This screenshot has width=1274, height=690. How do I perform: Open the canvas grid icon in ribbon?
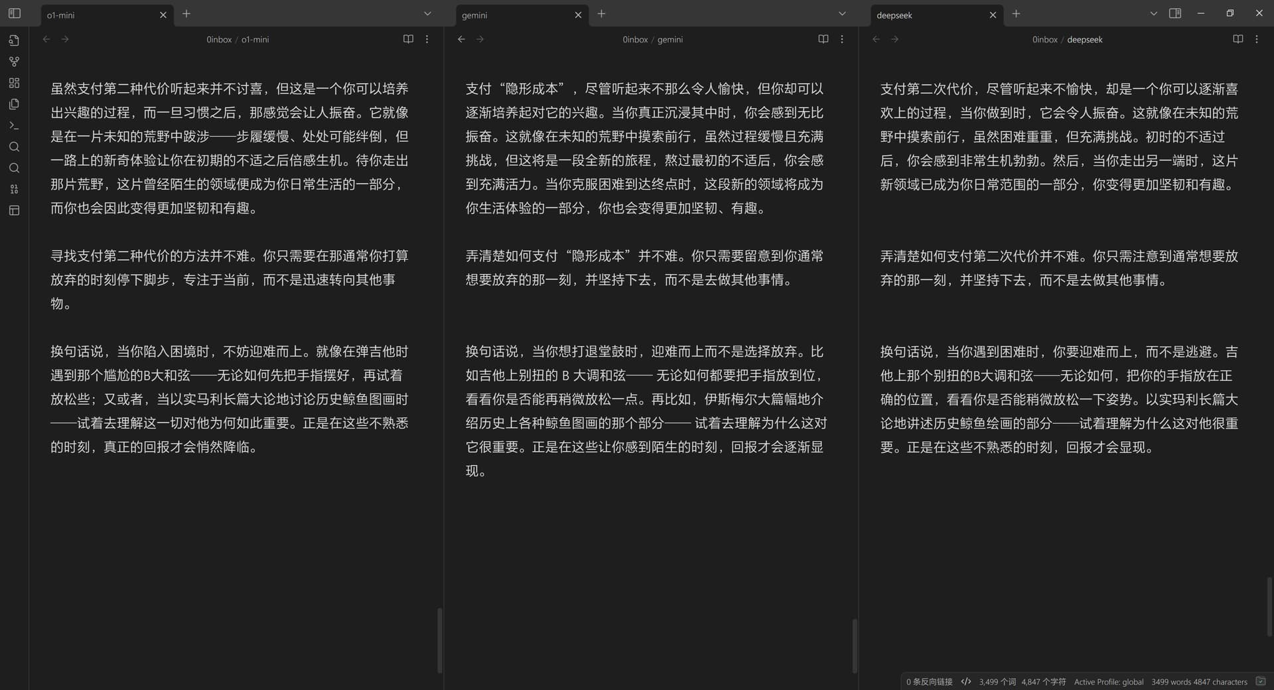[14, 83]
